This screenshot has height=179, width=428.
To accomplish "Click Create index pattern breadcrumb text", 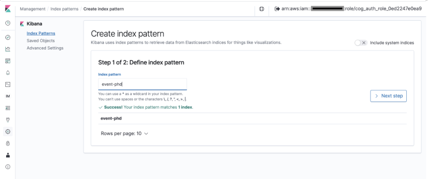I will tap(103, 9).
